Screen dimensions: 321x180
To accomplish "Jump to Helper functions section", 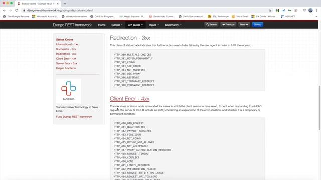I will (66, 68).
